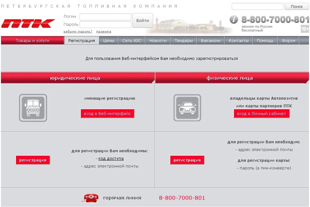Click the car icon for individuals
Screen dimensions: 310x207
tap(187, 108)
